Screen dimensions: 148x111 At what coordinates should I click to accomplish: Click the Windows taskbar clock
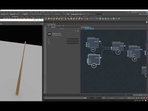[143, 101]
